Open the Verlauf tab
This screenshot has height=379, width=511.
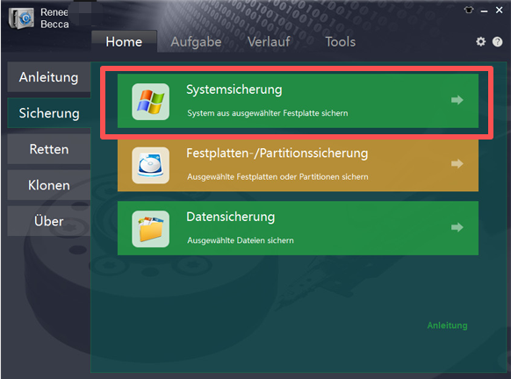click(269, 42)
